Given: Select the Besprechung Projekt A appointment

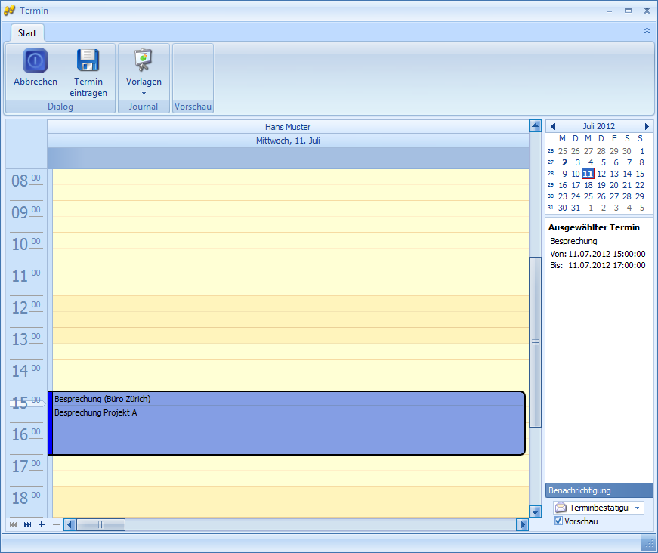Looking at the screenshot, I should pyautogui.click(x=95, y=412).
